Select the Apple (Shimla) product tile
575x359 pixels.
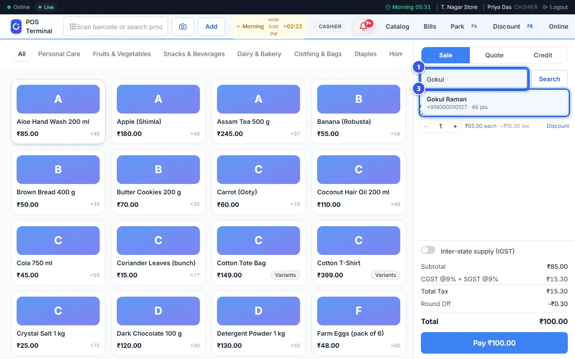pos(158,112)
